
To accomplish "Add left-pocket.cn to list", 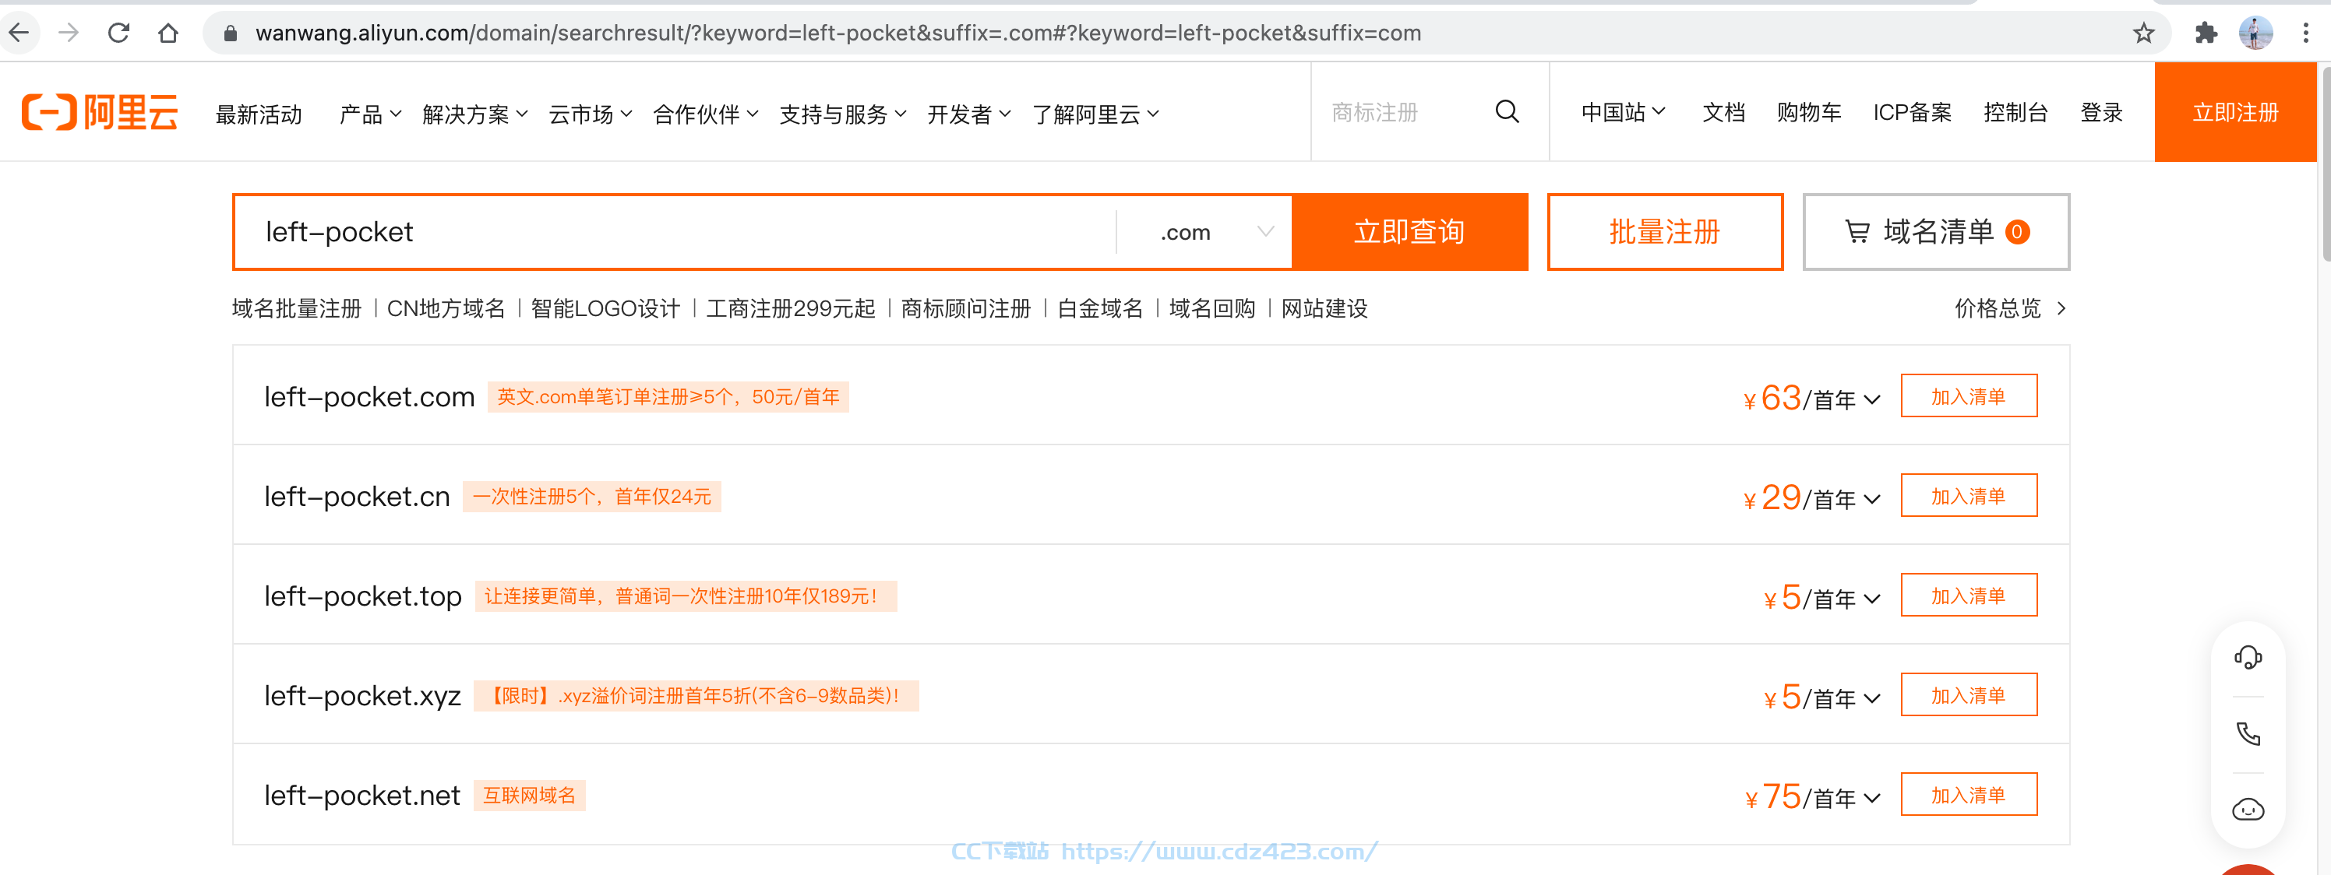I will tap(1968, 495).
